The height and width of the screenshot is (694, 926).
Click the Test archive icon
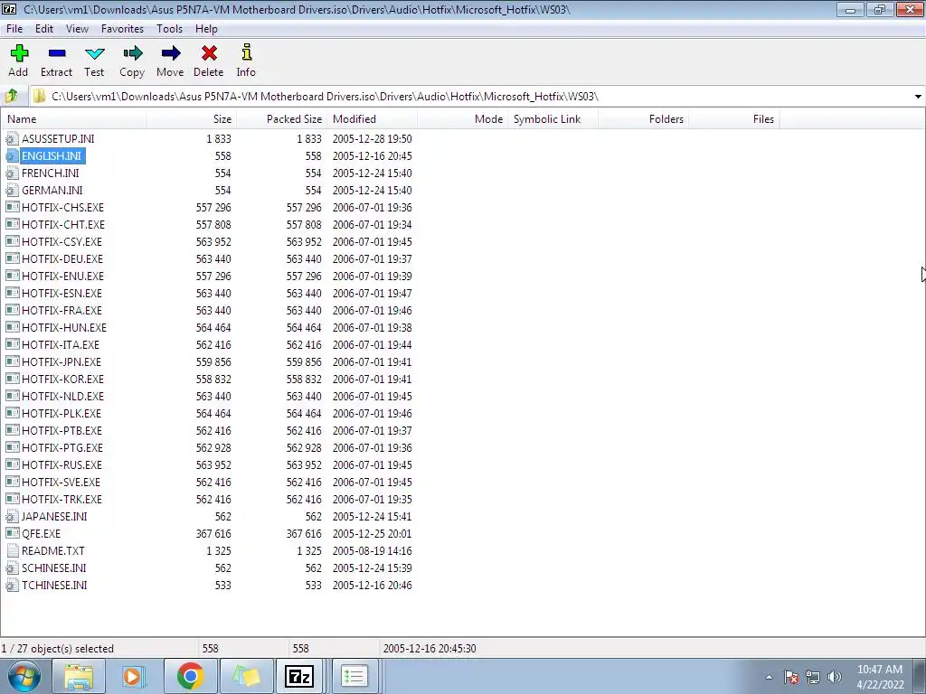click(x=94, y=53)
